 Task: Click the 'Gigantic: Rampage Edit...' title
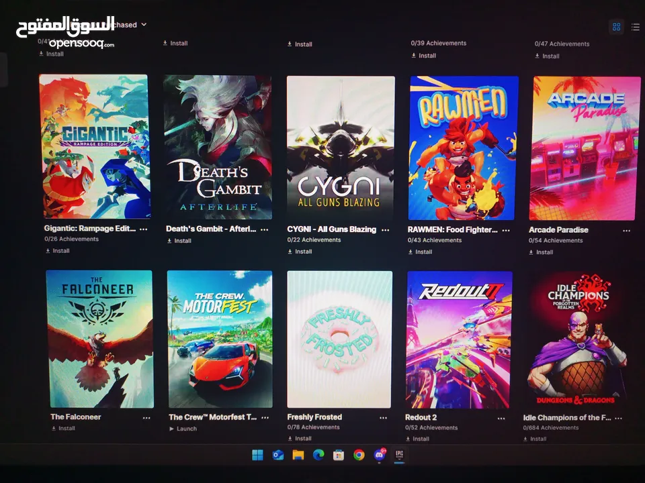[89, 228]
